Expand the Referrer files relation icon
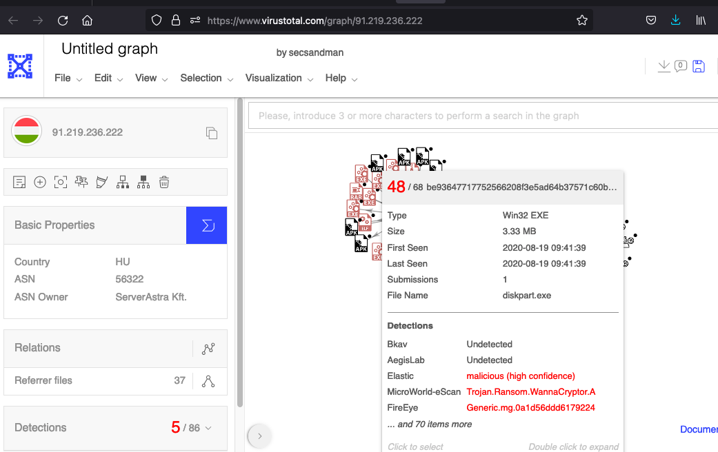Image resolution: width=718 pixels, height=452 pixels. [x=208, y=380]
